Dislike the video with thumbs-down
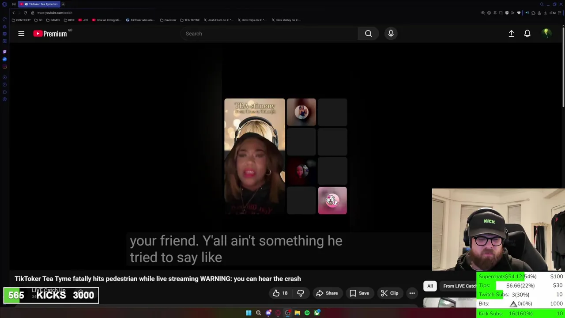The width and height of the screenshot is (565, 318). tap(300, 293)
